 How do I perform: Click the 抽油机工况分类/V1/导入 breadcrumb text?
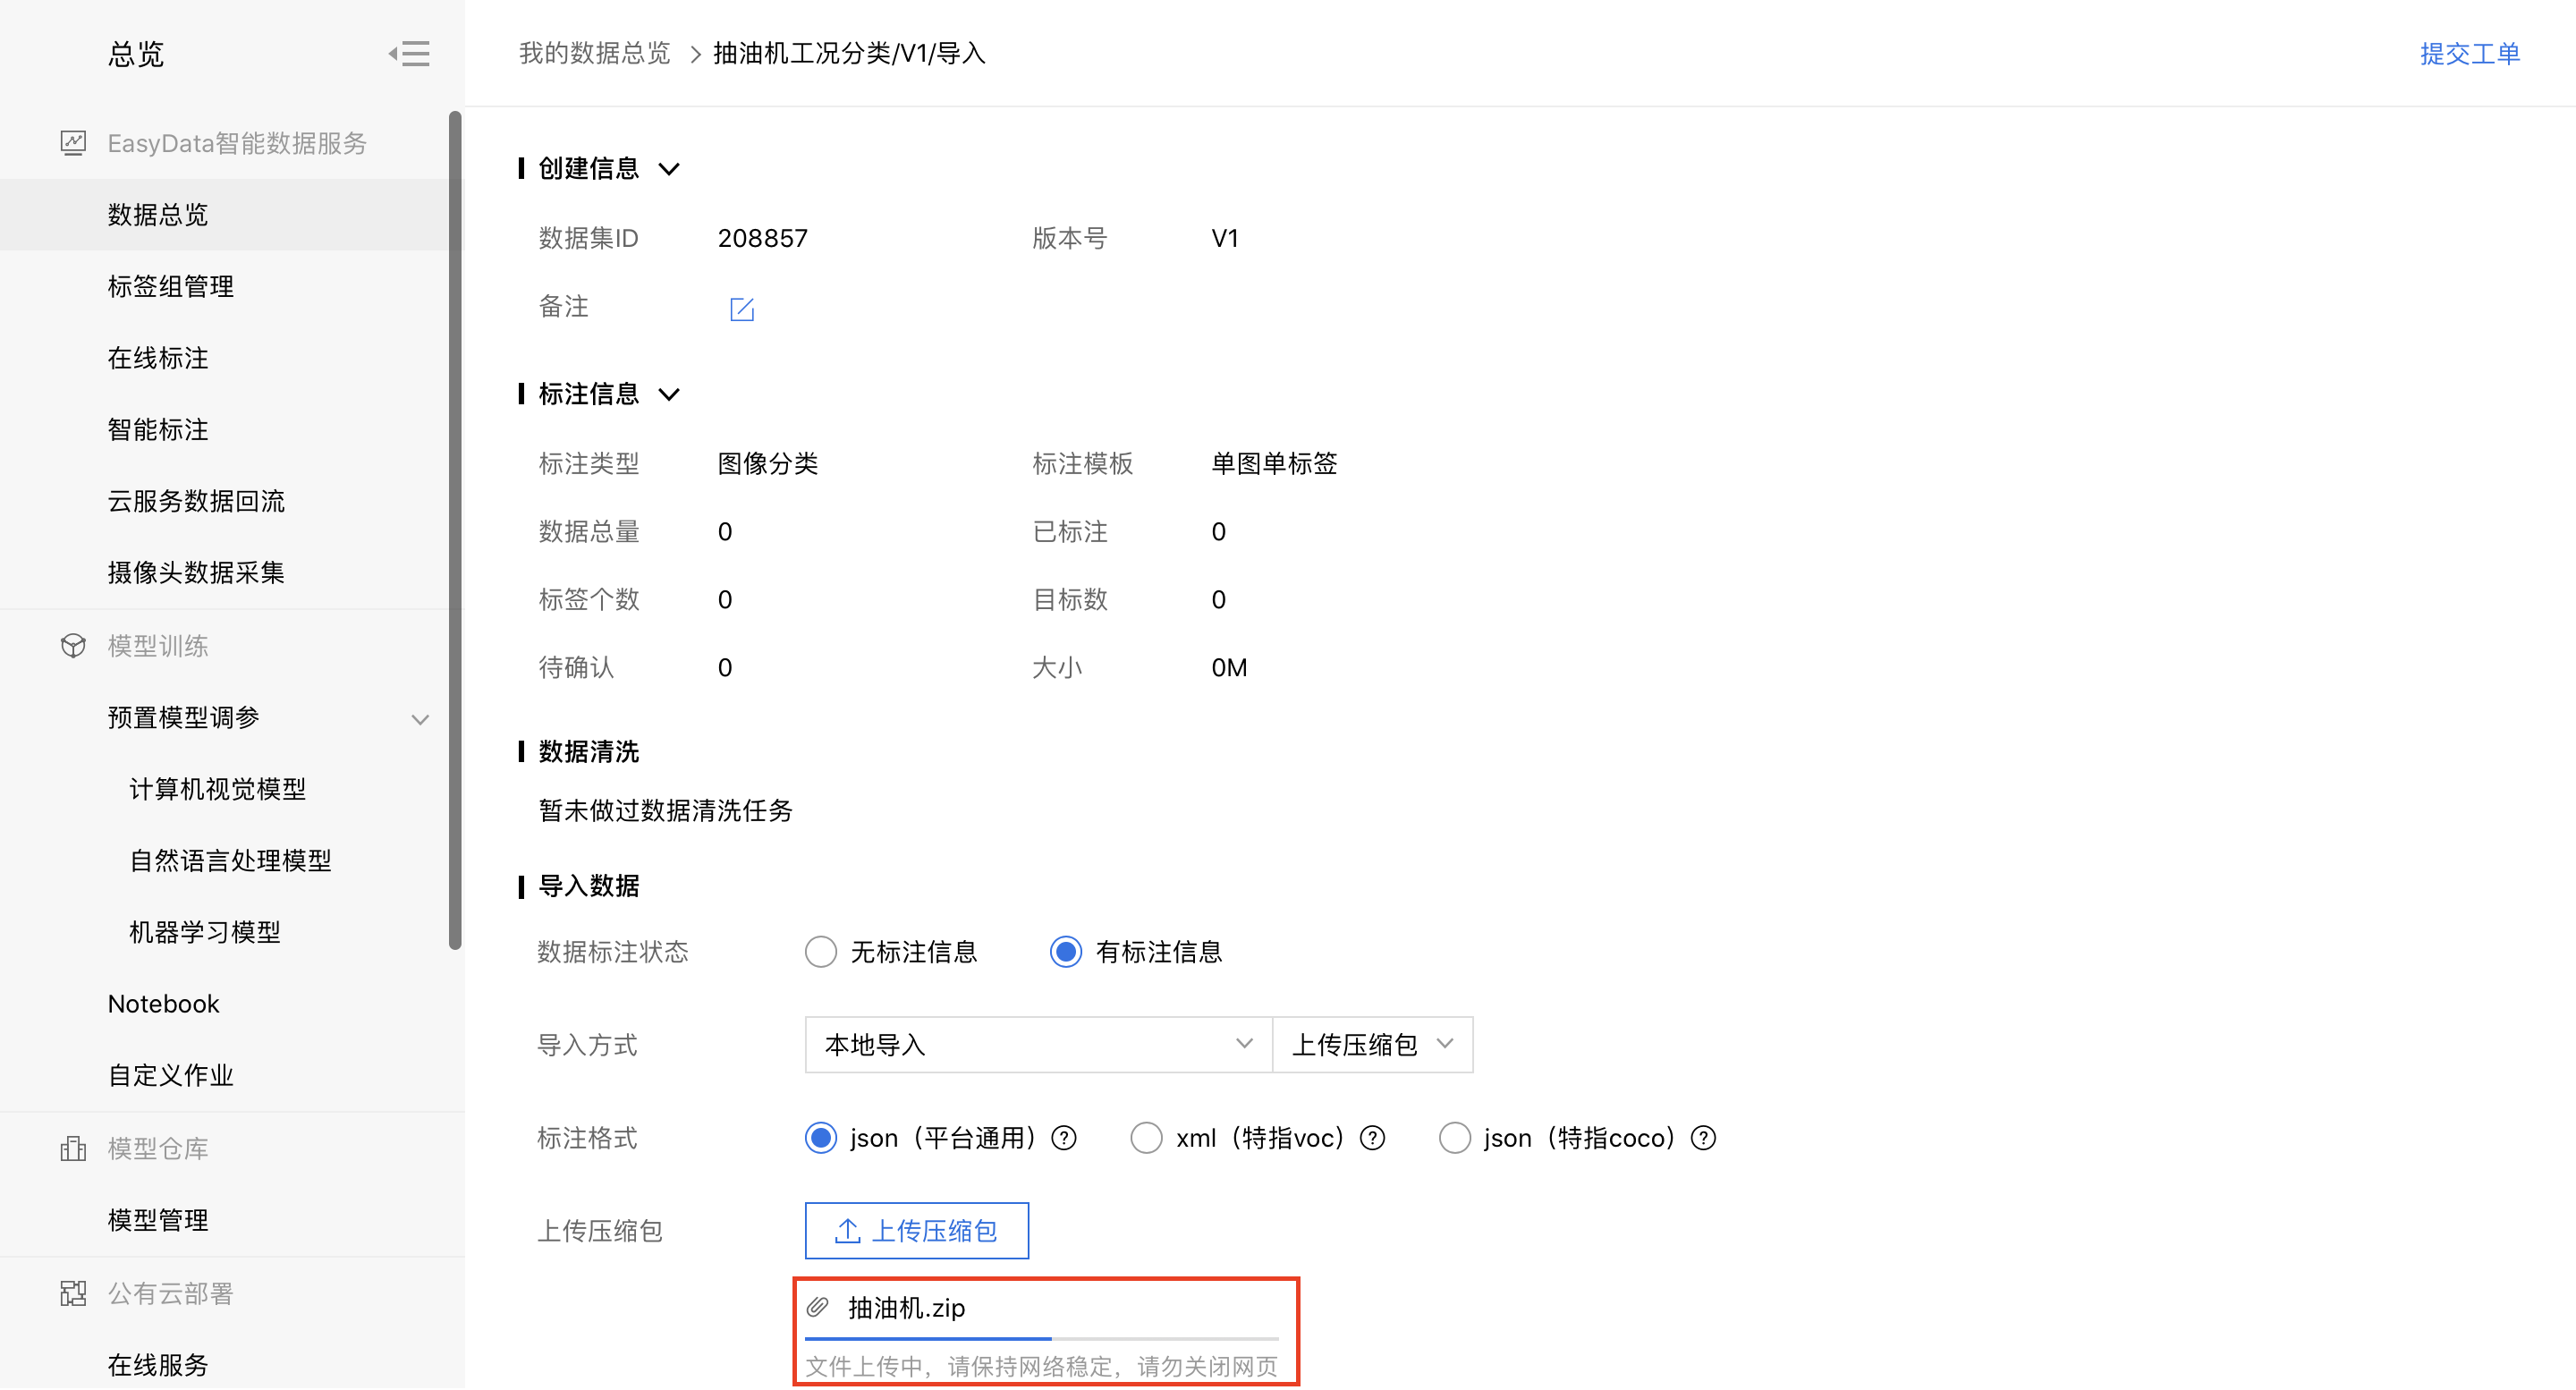pos(849,53)
